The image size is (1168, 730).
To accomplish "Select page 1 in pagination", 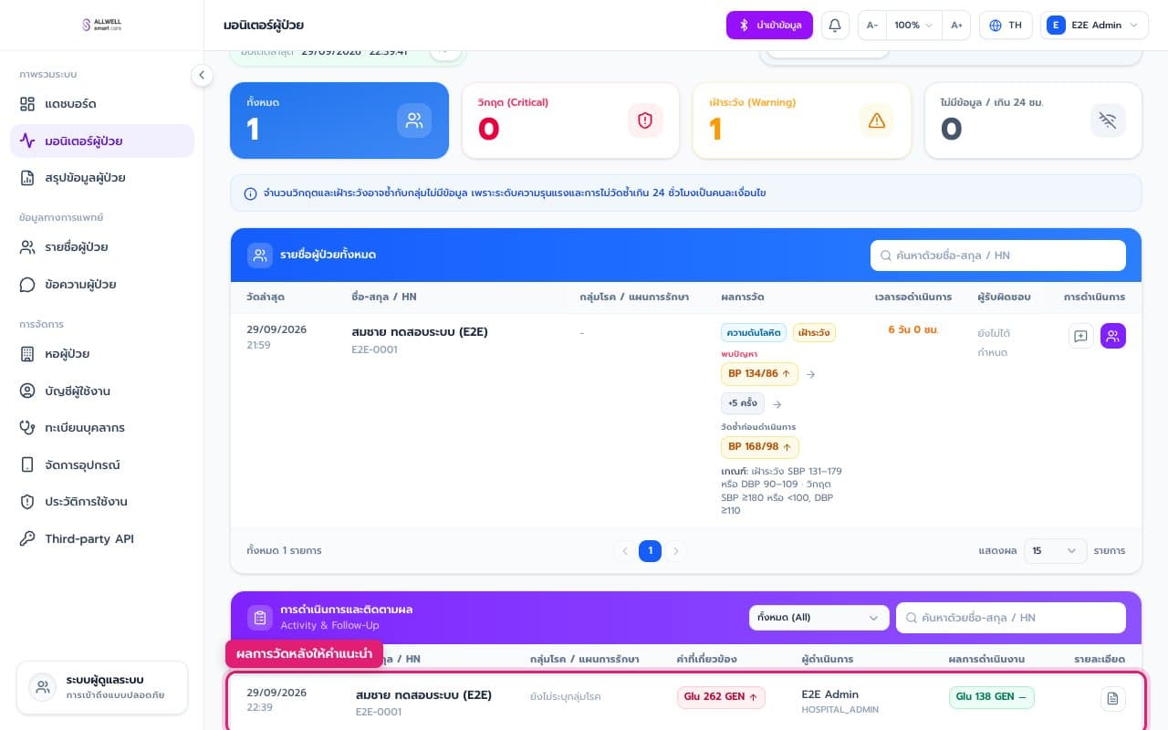I will click(650, 551).
